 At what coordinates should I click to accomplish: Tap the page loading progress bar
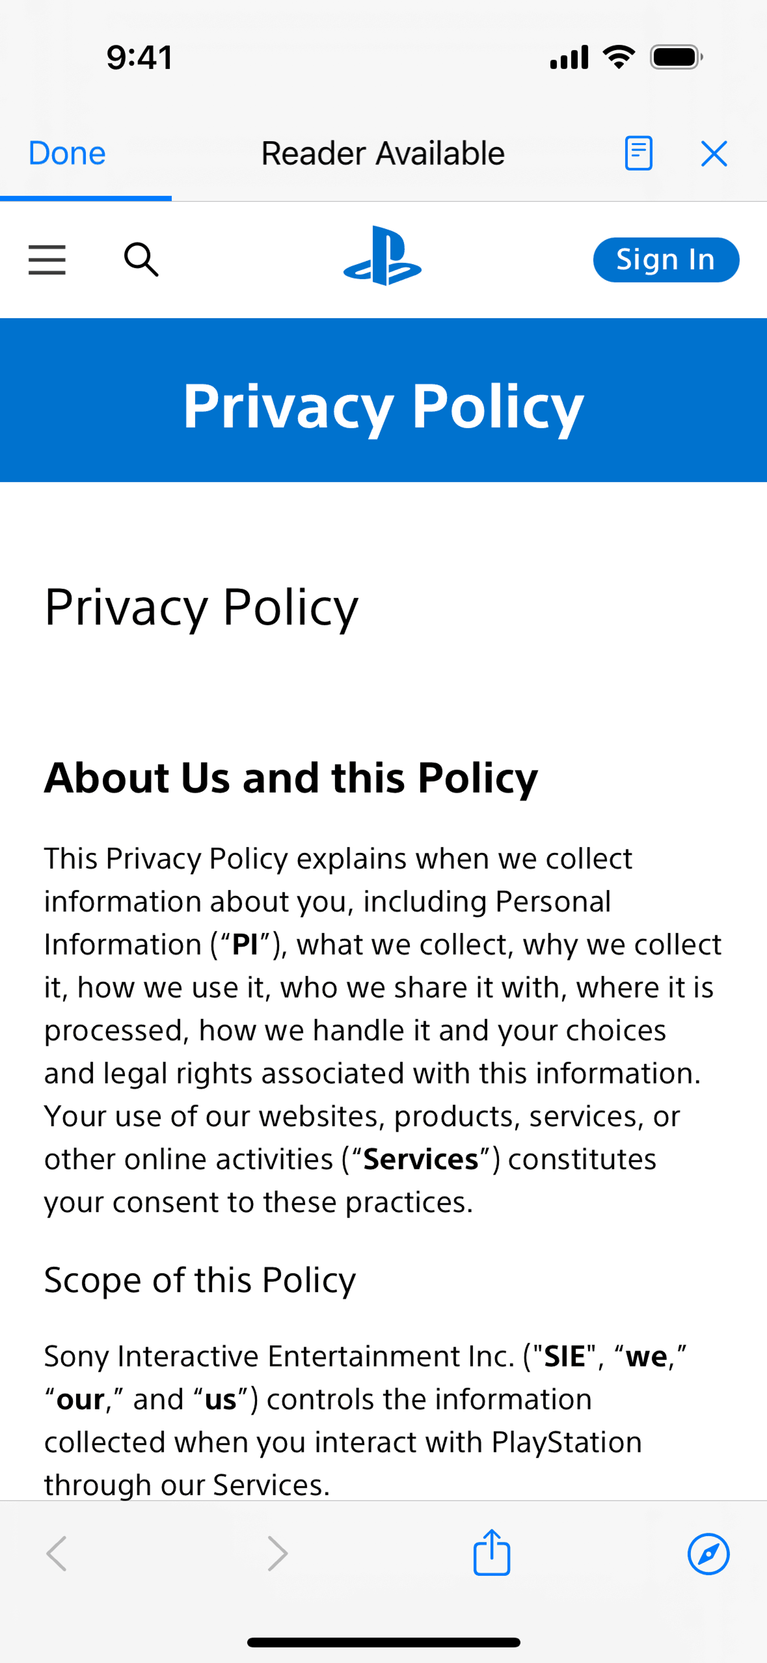click(86, 198)
